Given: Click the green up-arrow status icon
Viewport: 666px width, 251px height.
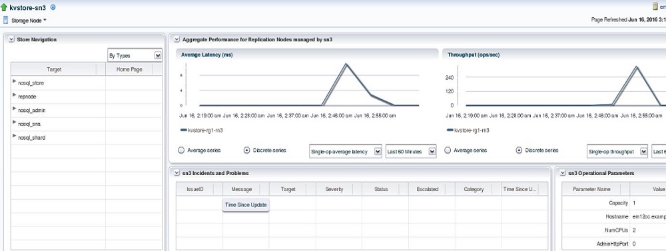Looking at the screenshot, I should click(4, 7).
